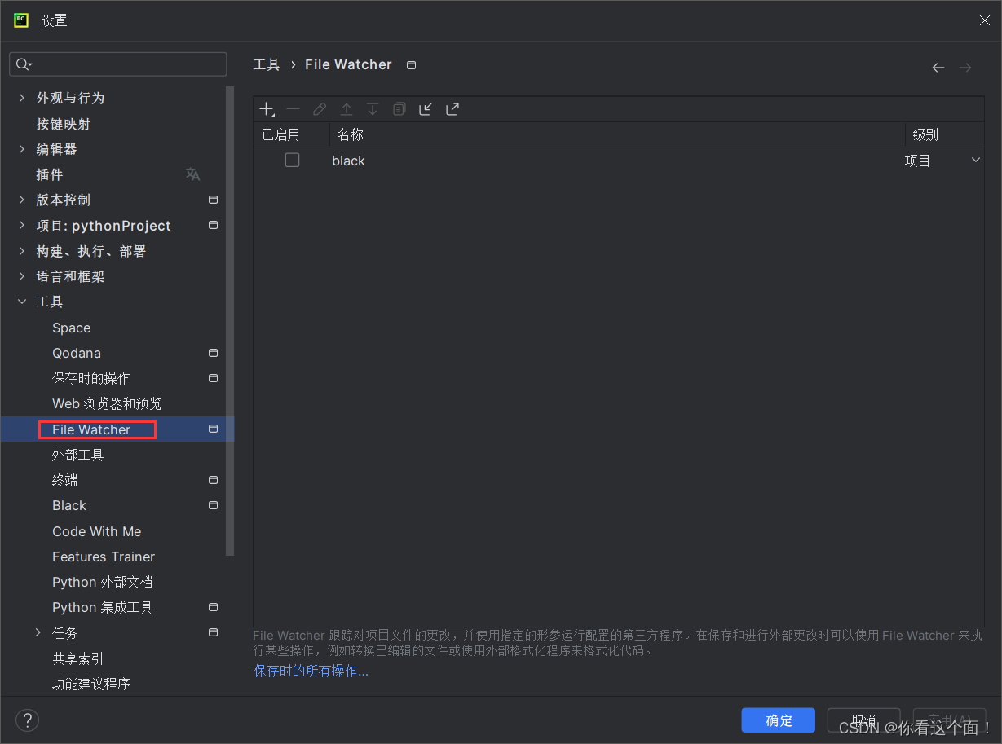Go forward with the right arrow icon

click(x=965, y=68)
